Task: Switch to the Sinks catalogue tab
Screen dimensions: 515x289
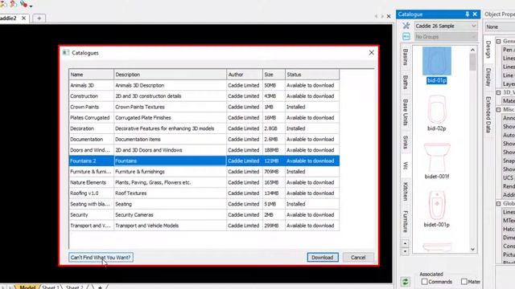Action: pyautogui.click(x=406, y=142)
